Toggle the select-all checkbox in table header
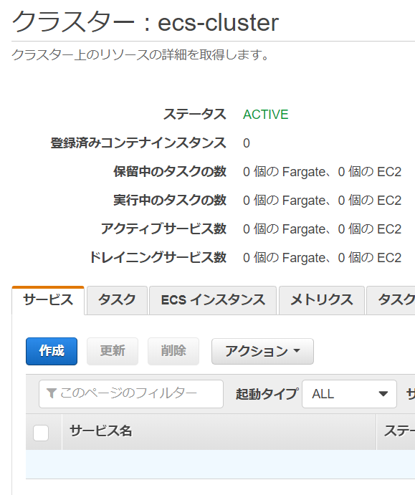 coord(41,433)
